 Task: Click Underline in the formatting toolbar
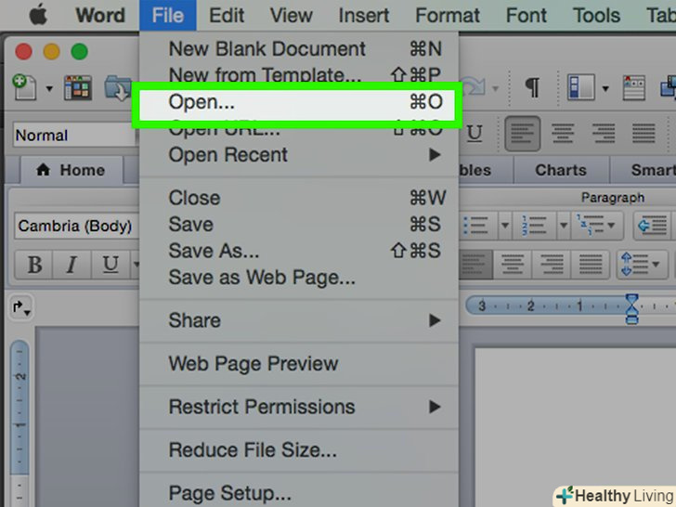point(474,133)
